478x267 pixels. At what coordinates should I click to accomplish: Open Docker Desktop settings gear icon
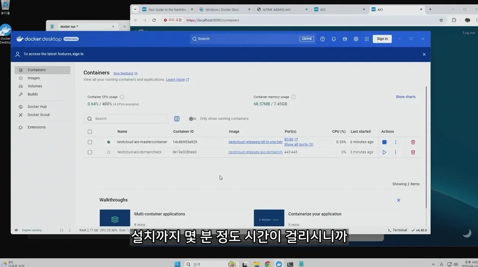(356, 39)
